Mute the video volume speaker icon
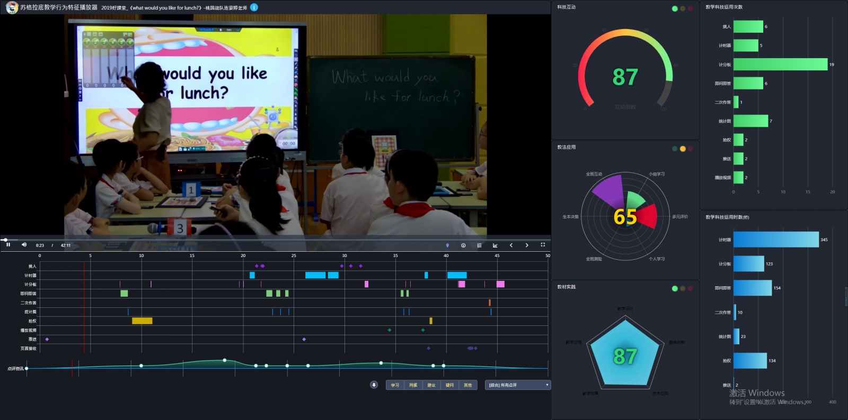 [24, 244]
